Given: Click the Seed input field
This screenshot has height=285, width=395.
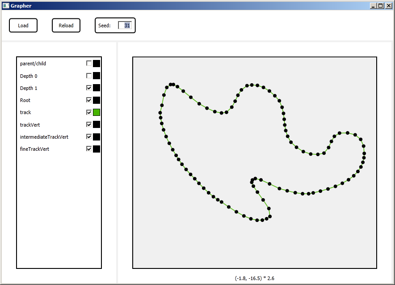Looking at the screenshot, I should 125,26.
